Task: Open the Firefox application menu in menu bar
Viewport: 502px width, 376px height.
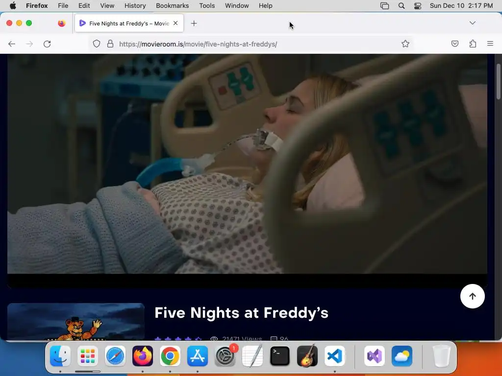Action: click(37, 5)
